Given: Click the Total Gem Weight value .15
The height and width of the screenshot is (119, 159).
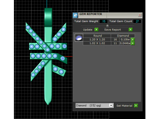Looking at the screenshot, I should point(103,21).
